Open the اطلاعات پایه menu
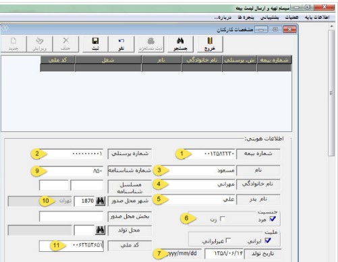This screenshot has height=262, width=338. pos(317,18)
